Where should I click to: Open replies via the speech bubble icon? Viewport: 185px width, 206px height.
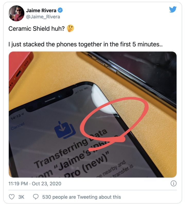pyautogui.click(x=36, y=197)
